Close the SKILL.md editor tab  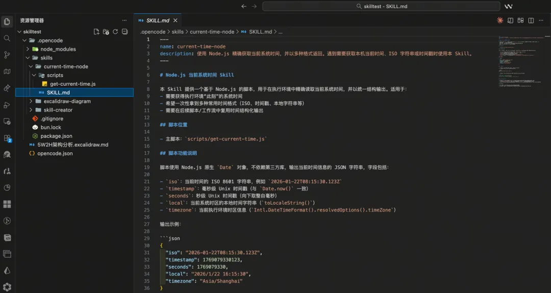(x=176, y=20)
